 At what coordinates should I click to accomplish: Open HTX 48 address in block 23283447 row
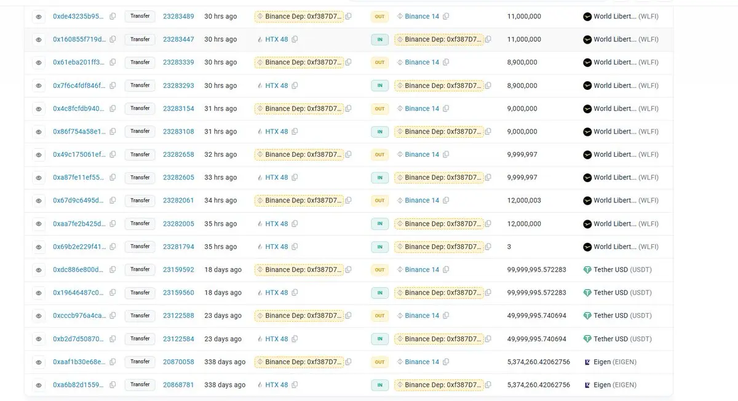[x=276, y=39]
